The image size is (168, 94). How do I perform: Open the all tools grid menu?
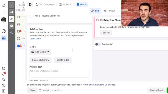coord(4,12)
